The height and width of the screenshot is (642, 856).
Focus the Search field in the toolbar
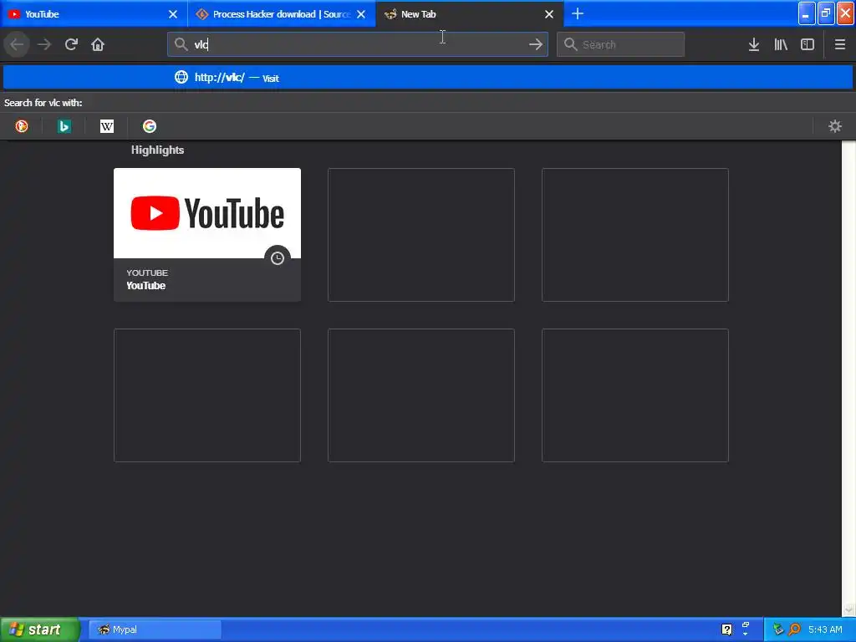[620, 44]
